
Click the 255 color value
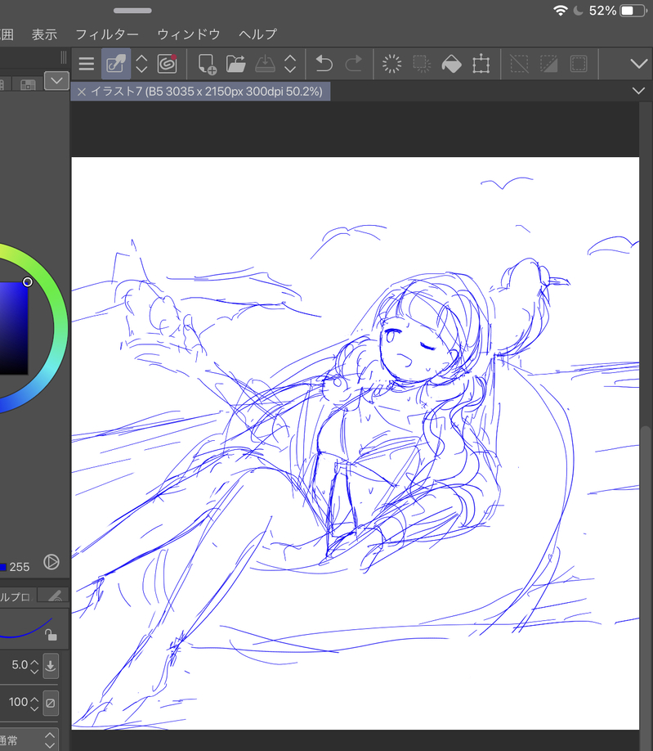[19, 567]
